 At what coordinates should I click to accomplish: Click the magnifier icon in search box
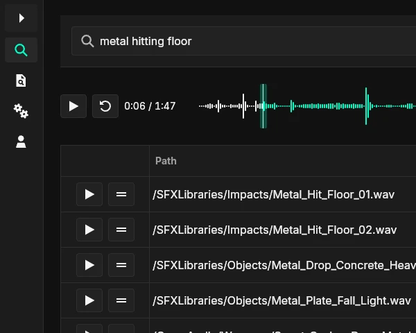tap(87, 42)
